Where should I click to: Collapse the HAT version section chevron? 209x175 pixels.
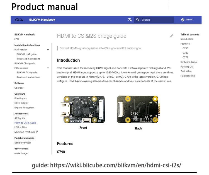pyautogui.click(x=48, y=50)
